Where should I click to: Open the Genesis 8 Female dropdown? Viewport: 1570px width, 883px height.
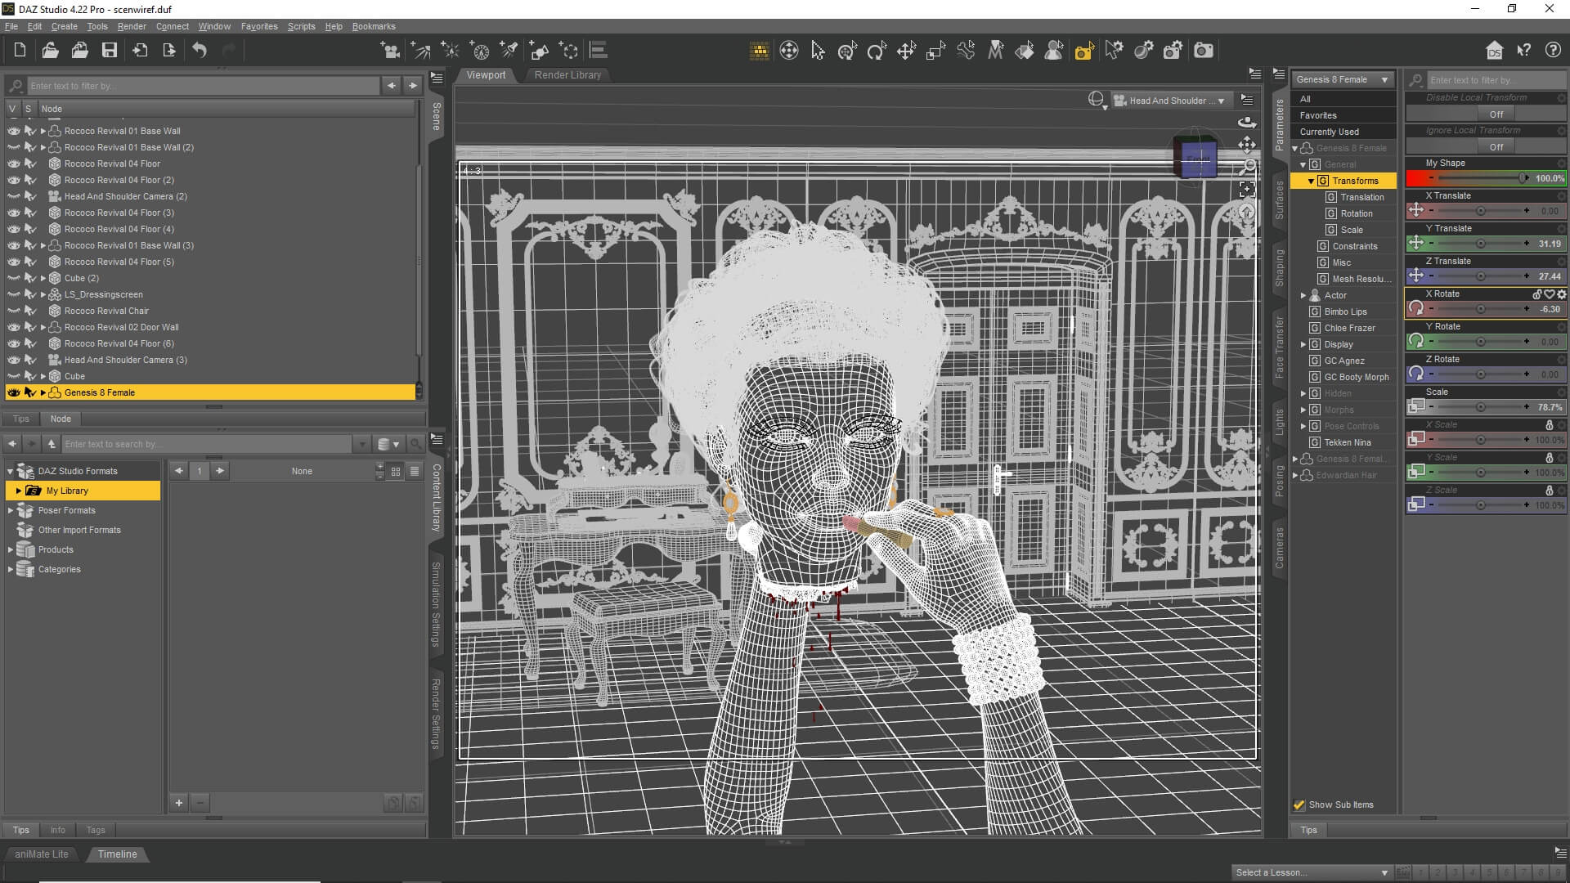point(1343,79)
